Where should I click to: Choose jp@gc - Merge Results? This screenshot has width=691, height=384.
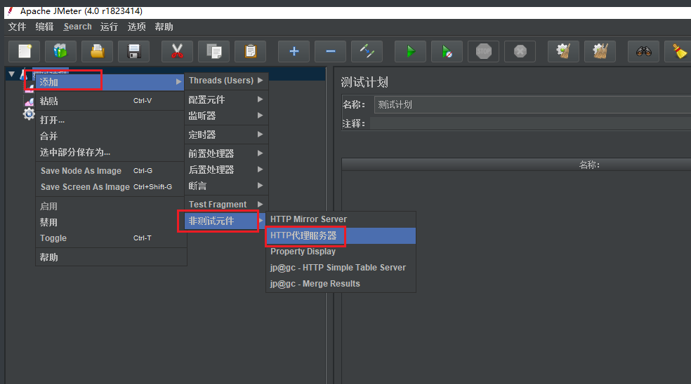coord(341,284)
